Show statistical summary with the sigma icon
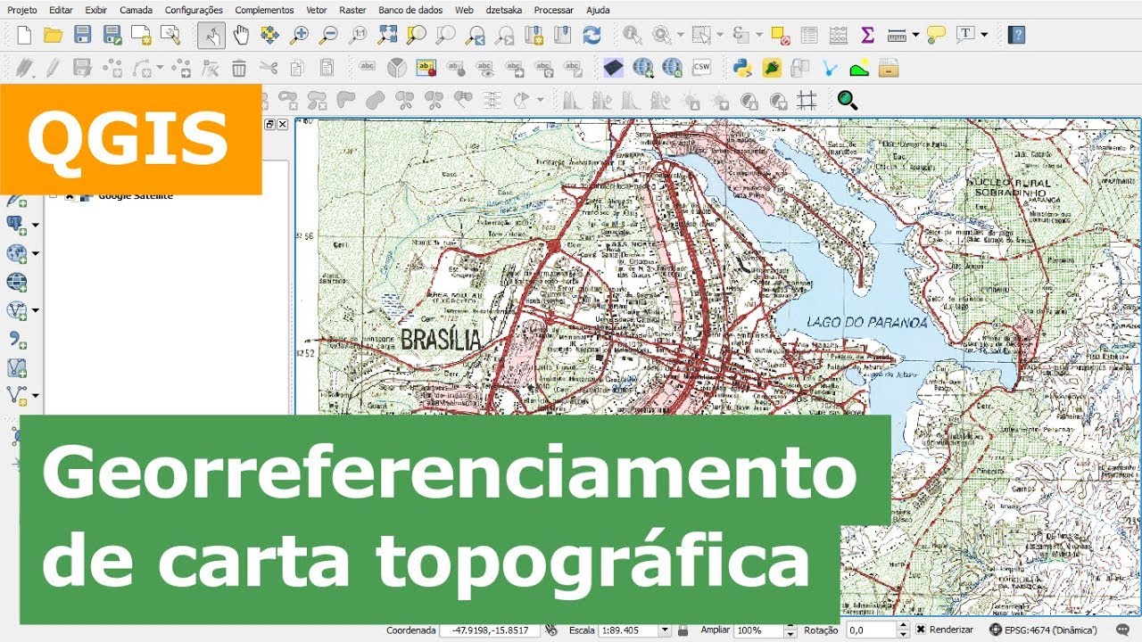 [866, 35]
